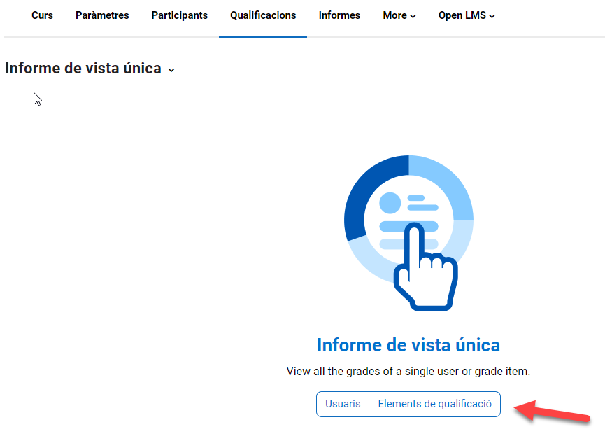
Task: Click the More menu label
Action: 394,15
